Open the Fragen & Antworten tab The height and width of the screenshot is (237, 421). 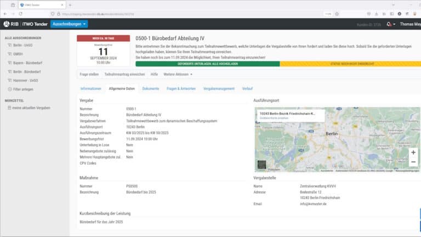[x=181, y=88]
